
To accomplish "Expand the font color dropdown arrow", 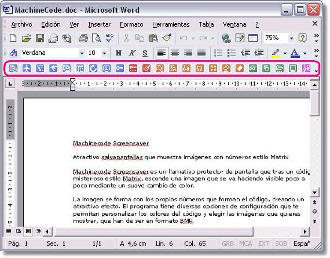I will (305, 53).
